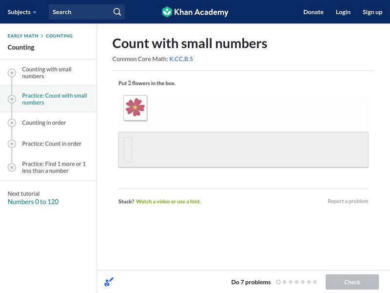
Task: Click the pink flower tile
Action: pos(135,107)
